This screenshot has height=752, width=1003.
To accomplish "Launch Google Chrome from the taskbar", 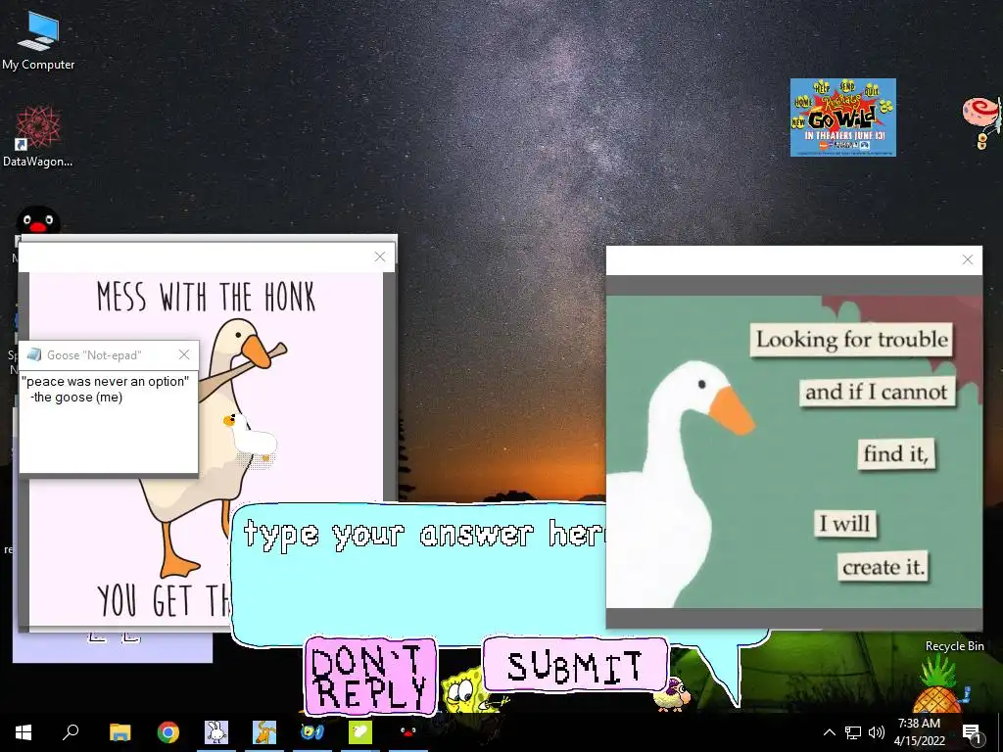I will [x=168, y=732].
